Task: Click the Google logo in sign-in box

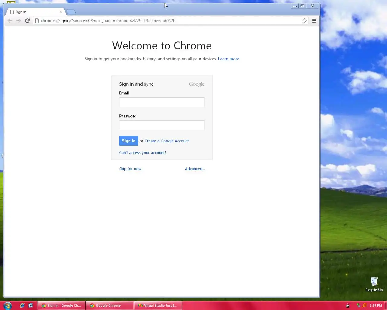Action: [x=197, y=84]
